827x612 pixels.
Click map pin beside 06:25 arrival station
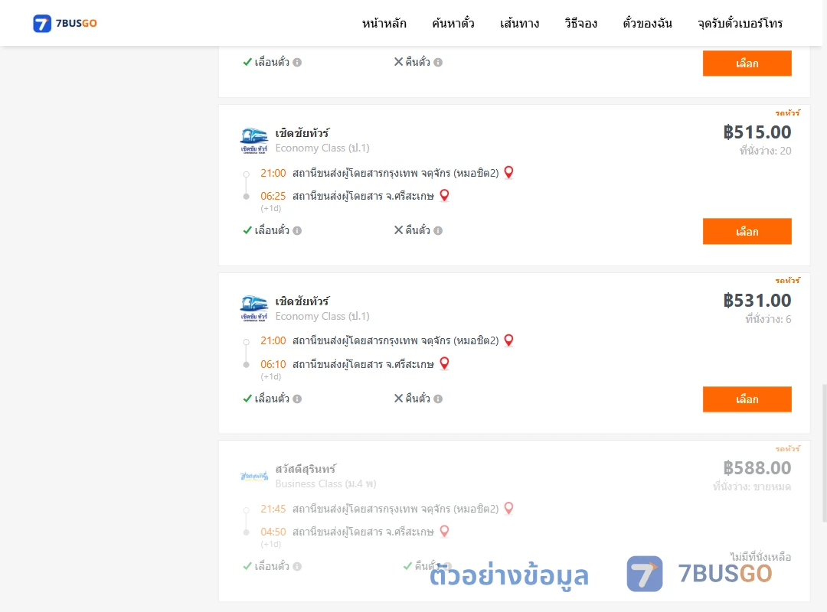(444, 196)
